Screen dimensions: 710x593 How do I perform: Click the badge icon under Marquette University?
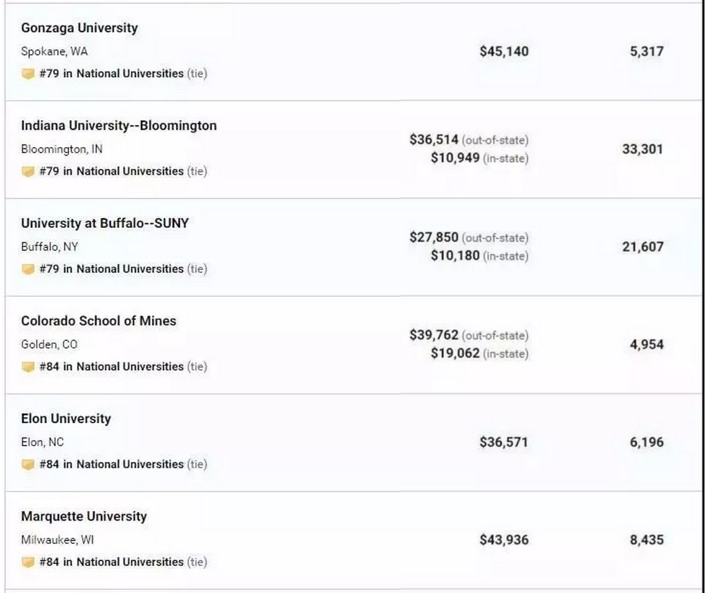pos(28,562)
